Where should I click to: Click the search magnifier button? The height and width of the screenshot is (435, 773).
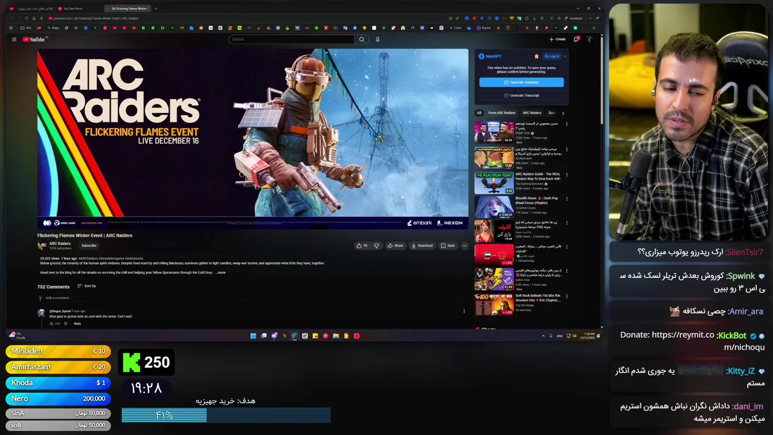tap(362, 39)
